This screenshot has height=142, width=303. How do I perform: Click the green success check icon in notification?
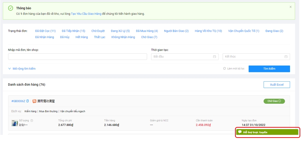(x=11, y=8)
